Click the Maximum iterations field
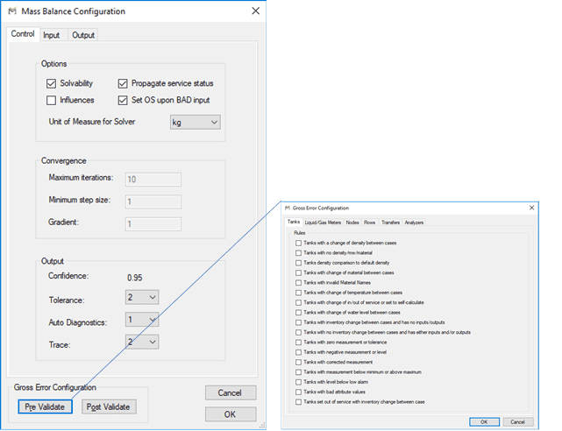 tap(153, 180)
